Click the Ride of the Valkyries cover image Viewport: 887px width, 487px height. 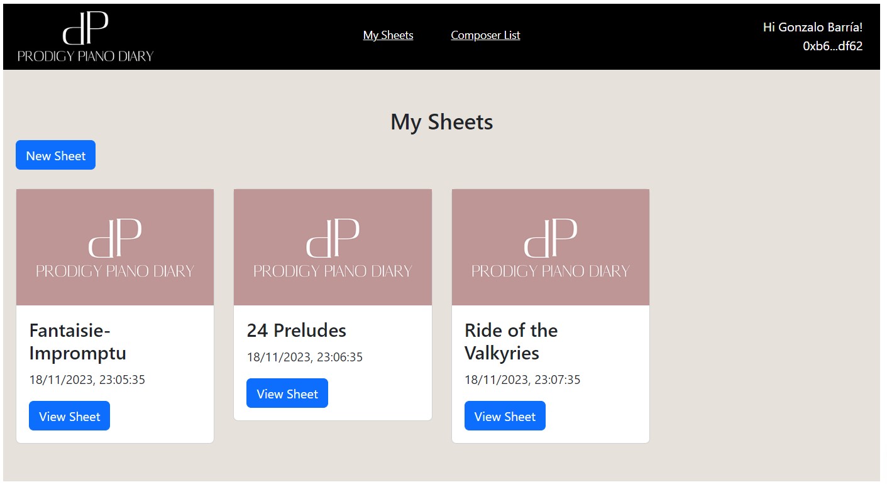click(551, 247)
